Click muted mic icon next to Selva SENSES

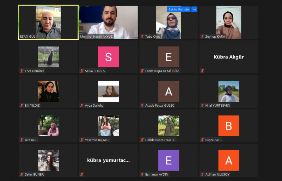coord(82,71)
